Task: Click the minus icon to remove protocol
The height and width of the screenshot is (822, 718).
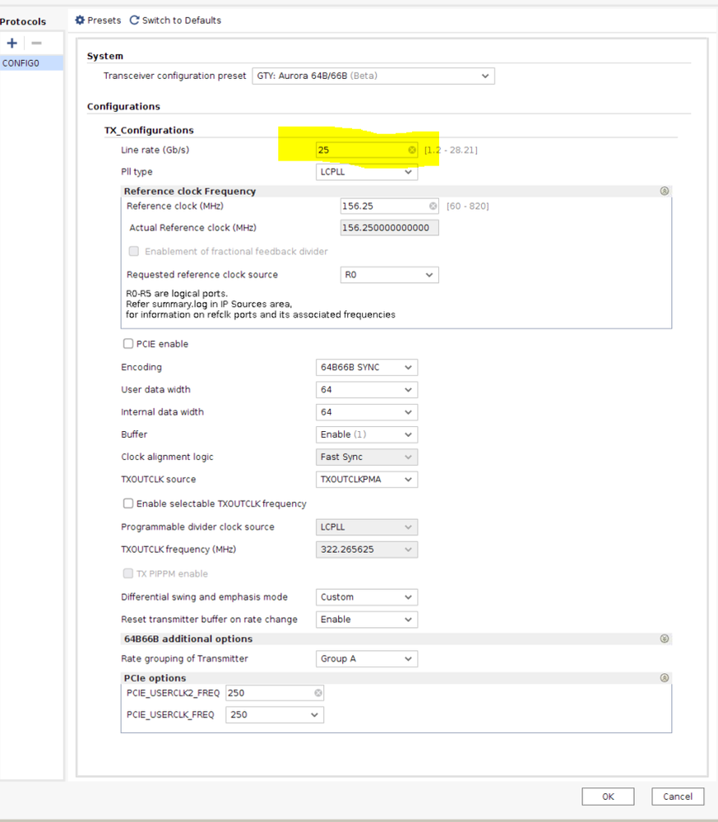Action: coord(36,43)
